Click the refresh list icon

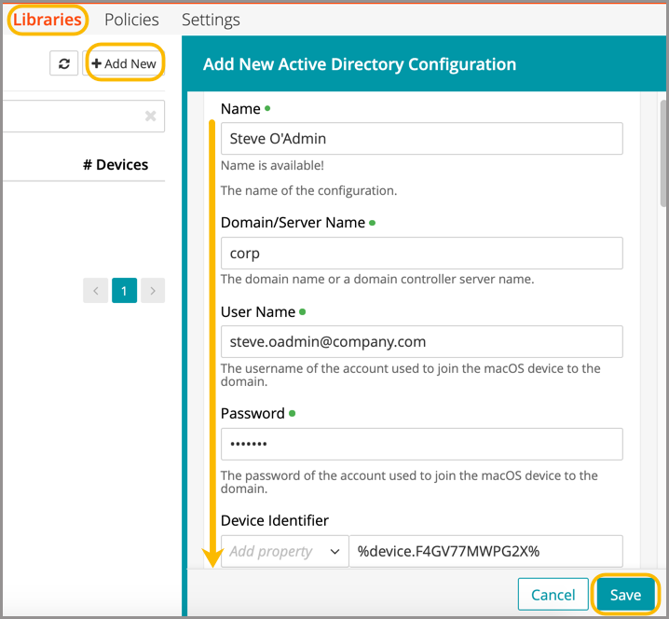click(x=63, y=63)
